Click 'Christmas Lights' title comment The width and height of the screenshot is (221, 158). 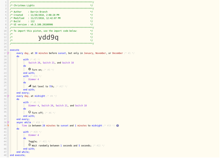pos(24,5)
